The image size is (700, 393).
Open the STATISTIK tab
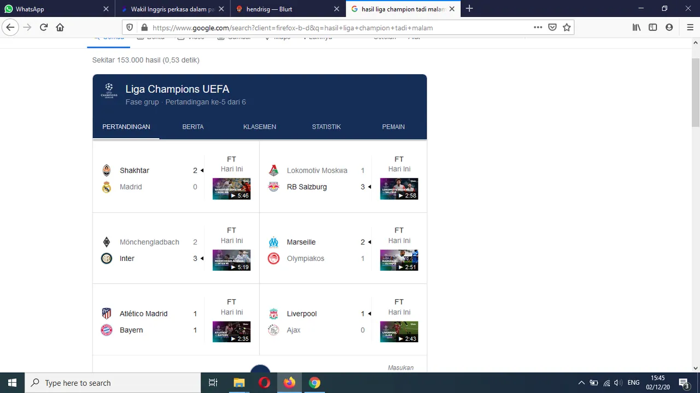(x=326, y=127)
